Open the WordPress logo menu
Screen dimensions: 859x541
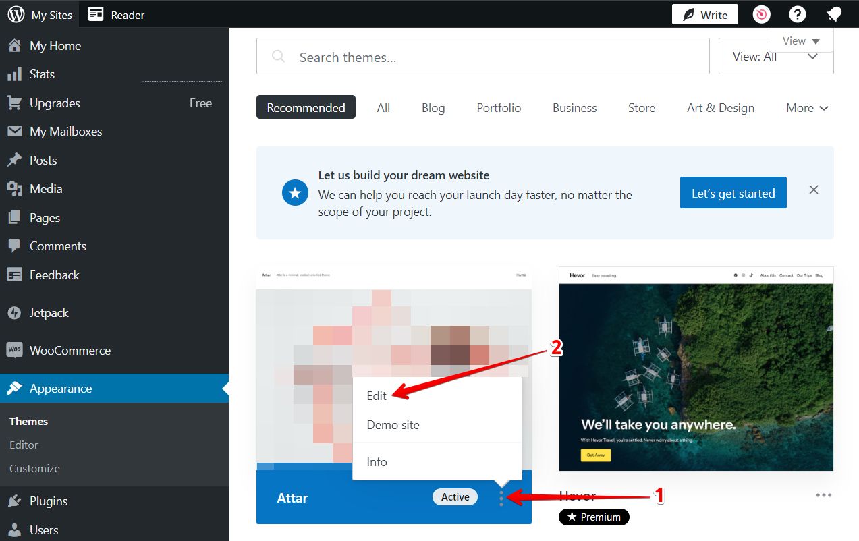click(x=15, y=13)
